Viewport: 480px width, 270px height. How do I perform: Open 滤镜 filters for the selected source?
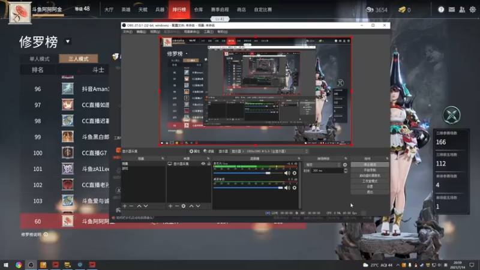(209, 151)
